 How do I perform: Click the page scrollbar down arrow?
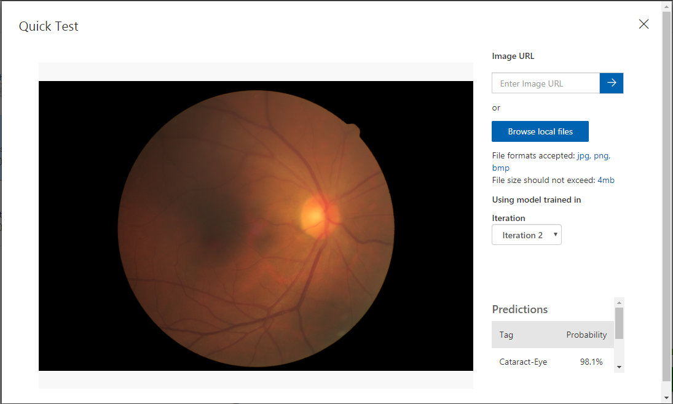(x=667, y=398)
